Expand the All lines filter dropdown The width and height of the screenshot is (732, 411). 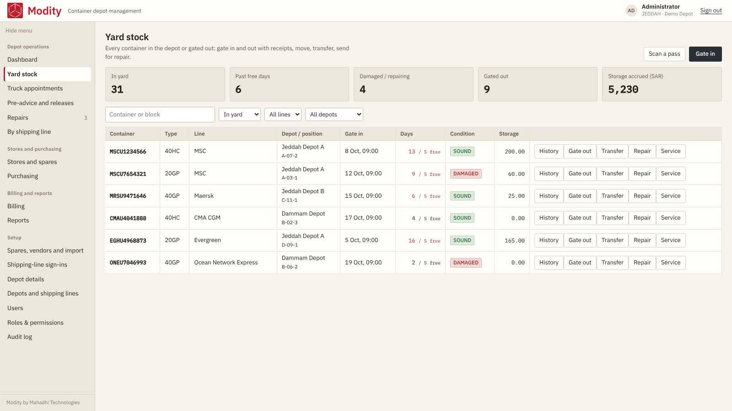click(x=283, y=115)
